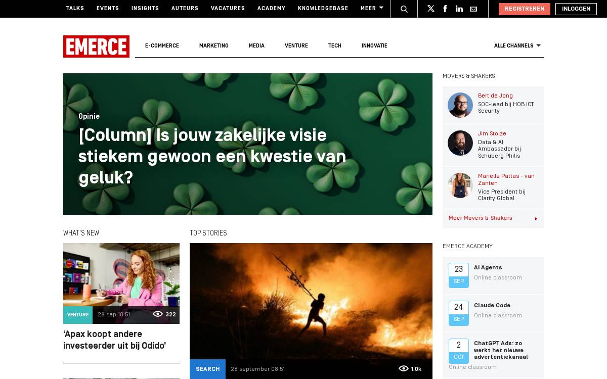The image size is (607, 379).
Task: Open Bert de Jong's profile photo
Action: pyautogui.click(x=460, y=105)
